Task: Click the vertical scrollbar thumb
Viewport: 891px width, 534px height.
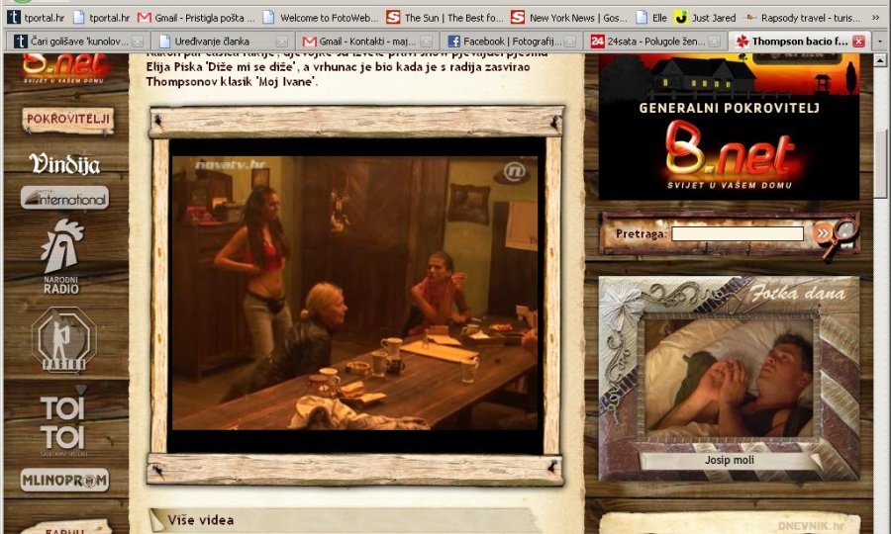Action: tap(880, 163)
